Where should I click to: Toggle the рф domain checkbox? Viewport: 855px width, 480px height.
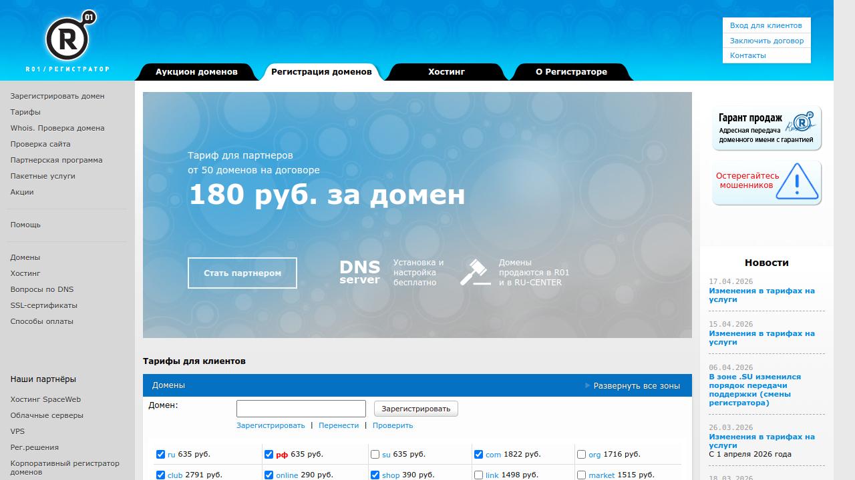pyautogui.click(x=269, y=455)
